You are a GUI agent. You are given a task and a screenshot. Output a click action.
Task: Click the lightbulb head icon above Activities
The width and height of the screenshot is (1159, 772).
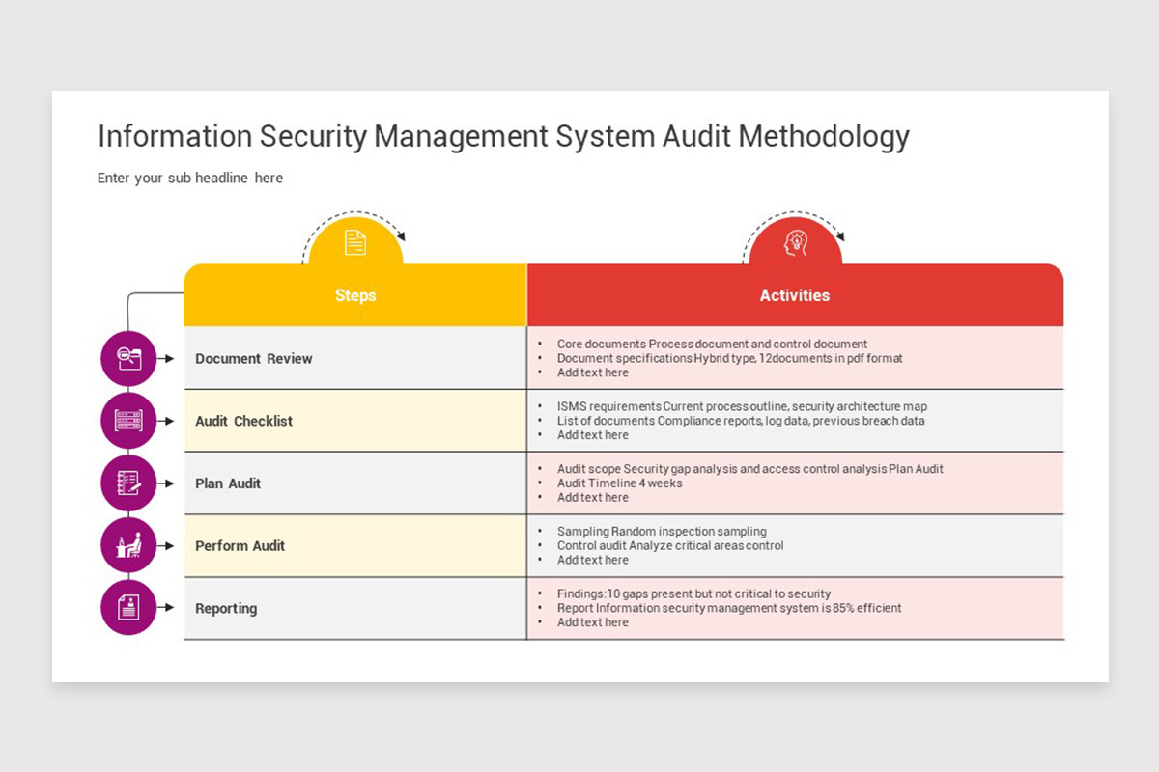795,242
